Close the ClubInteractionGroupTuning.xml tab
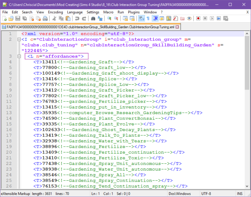 pos(177,27)
